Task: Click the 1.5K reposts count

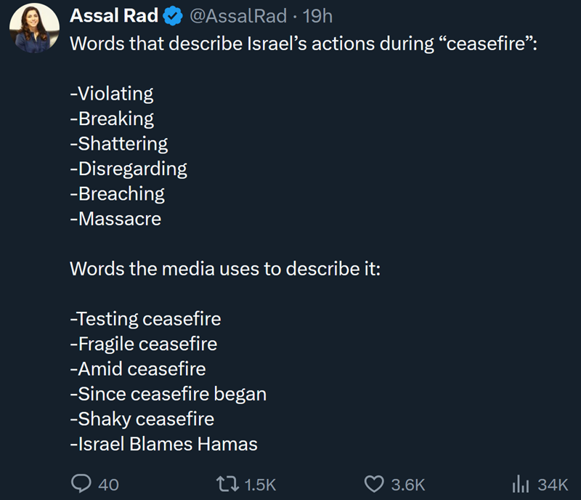Action: [261, 485]
